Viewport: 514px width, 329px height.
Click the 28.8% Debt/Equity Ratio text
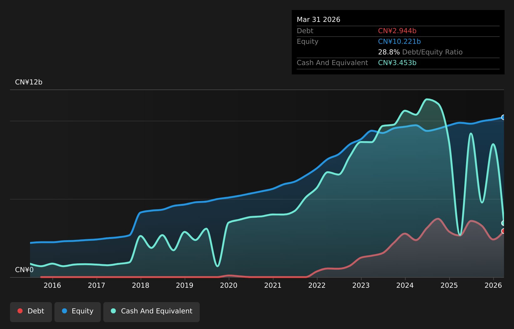[420, 52]
